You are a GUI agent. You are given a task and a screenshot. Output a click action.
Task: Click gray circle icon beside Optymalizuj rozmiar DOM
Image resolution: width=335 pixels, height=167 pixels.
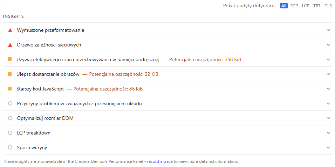(x=10, y=118)
